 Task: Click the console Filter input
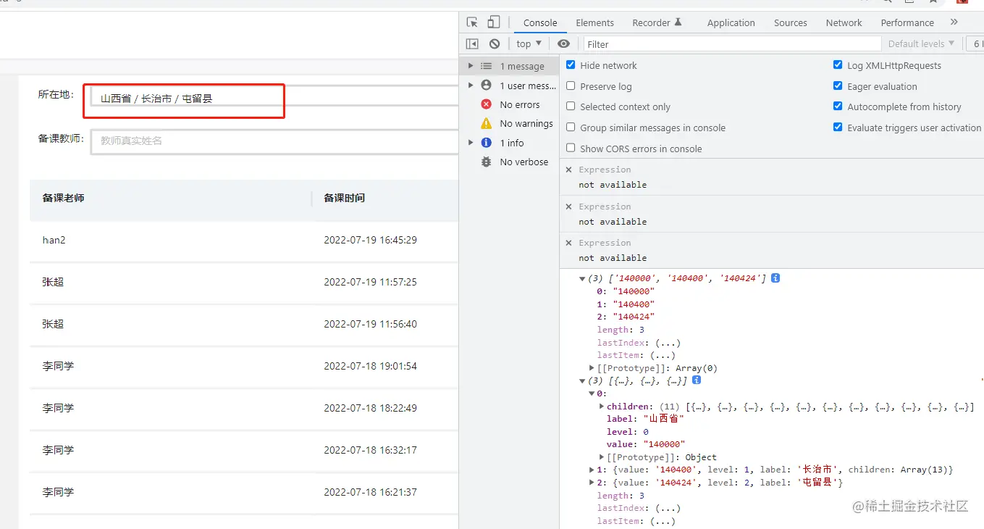[x=732, y=43]
